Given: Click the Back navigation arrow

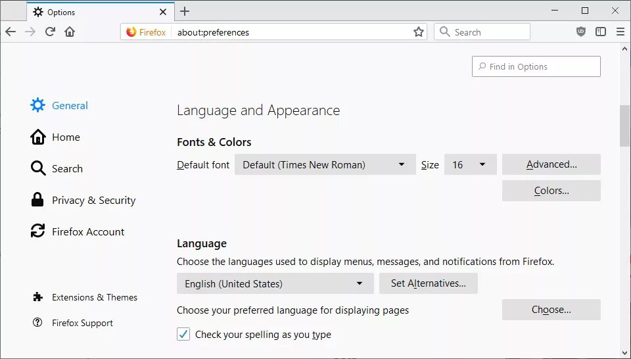Looking at the screenshot, I should click(x=11, y=32).
